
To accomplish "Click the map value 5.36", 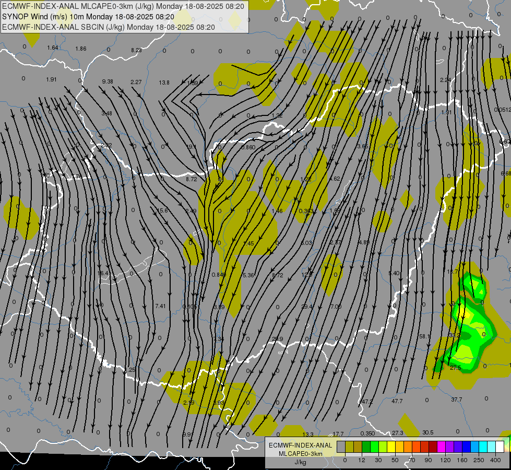I will tap(248, 275).
